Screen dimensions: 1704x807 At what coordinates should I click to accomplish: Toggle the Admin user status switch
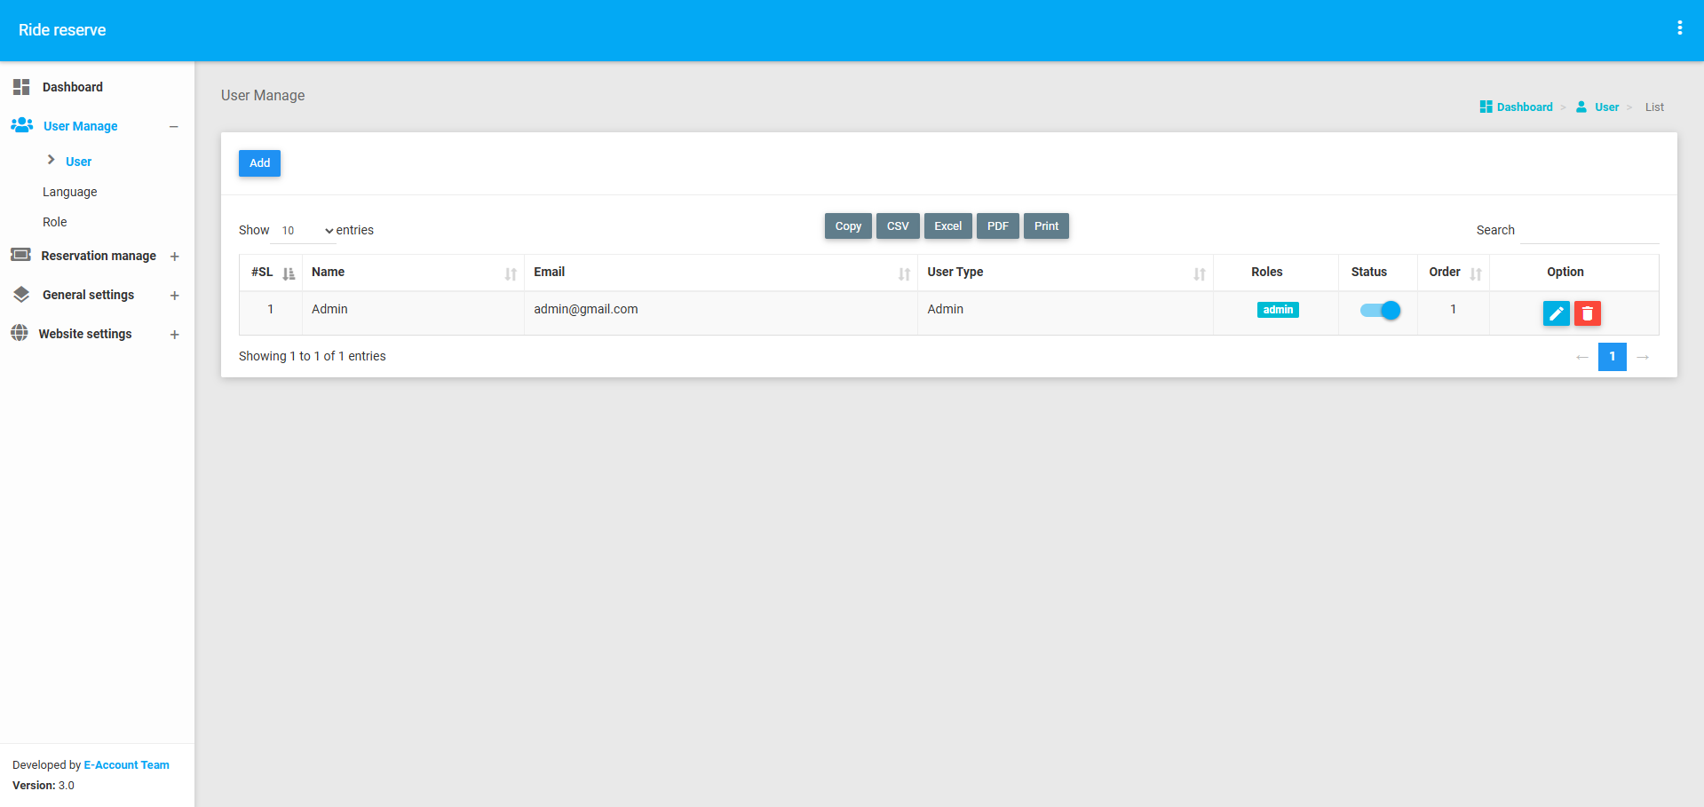[x=1380, y=310]
